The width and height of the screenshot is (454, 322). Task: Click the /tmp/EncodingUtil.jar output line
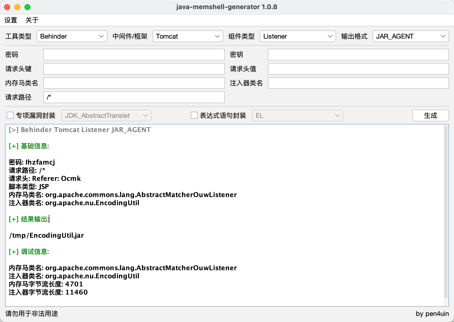pyautogui.click(x=47, y=235)
